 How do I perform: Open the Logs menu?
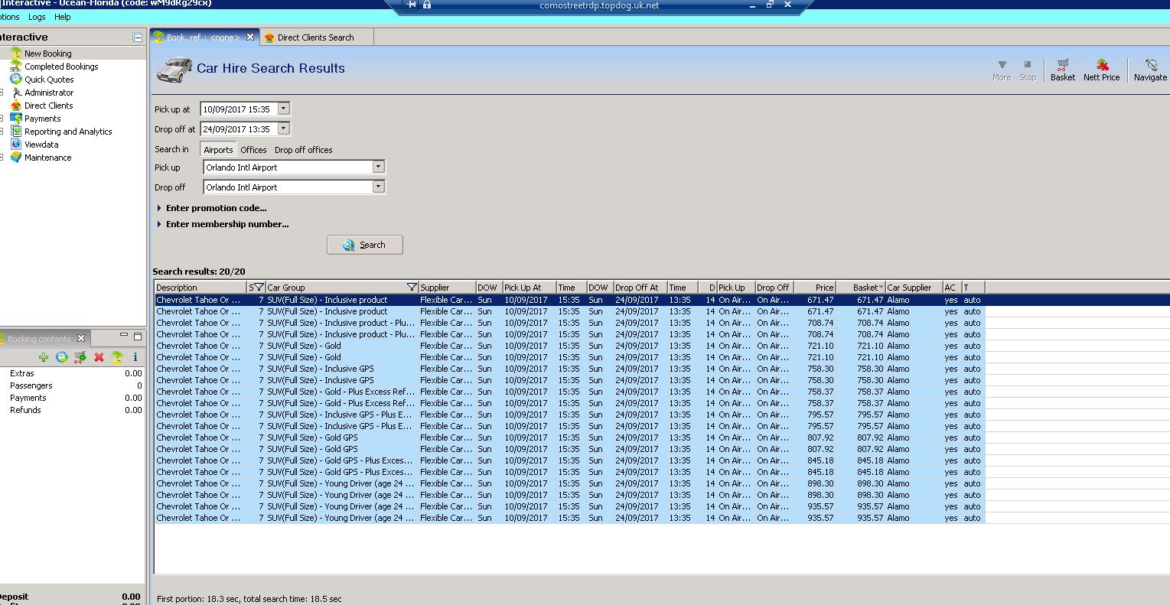[x=37, y=17]
